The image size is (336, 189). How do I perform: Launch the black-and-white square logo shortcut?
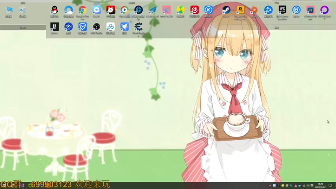55,29
